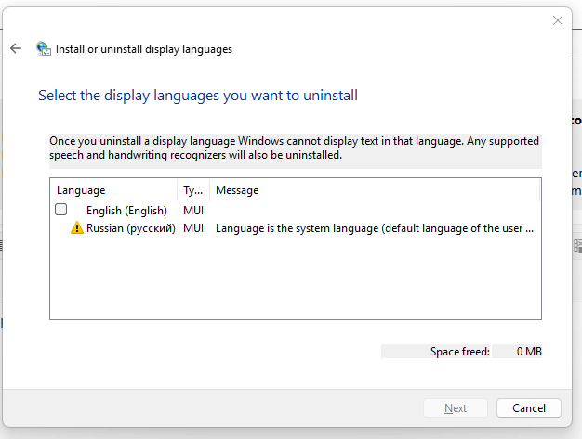Check the English (English) checkbox
Viewport: 582px width, 439px height.
60,210
